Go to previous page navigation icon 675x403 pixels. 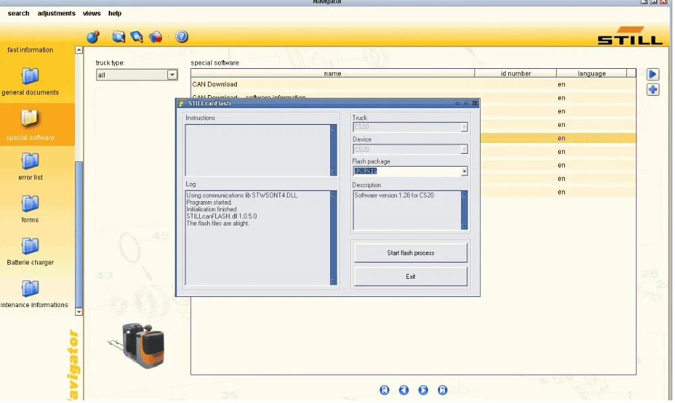pyautogui.click(x=404, y=390)
